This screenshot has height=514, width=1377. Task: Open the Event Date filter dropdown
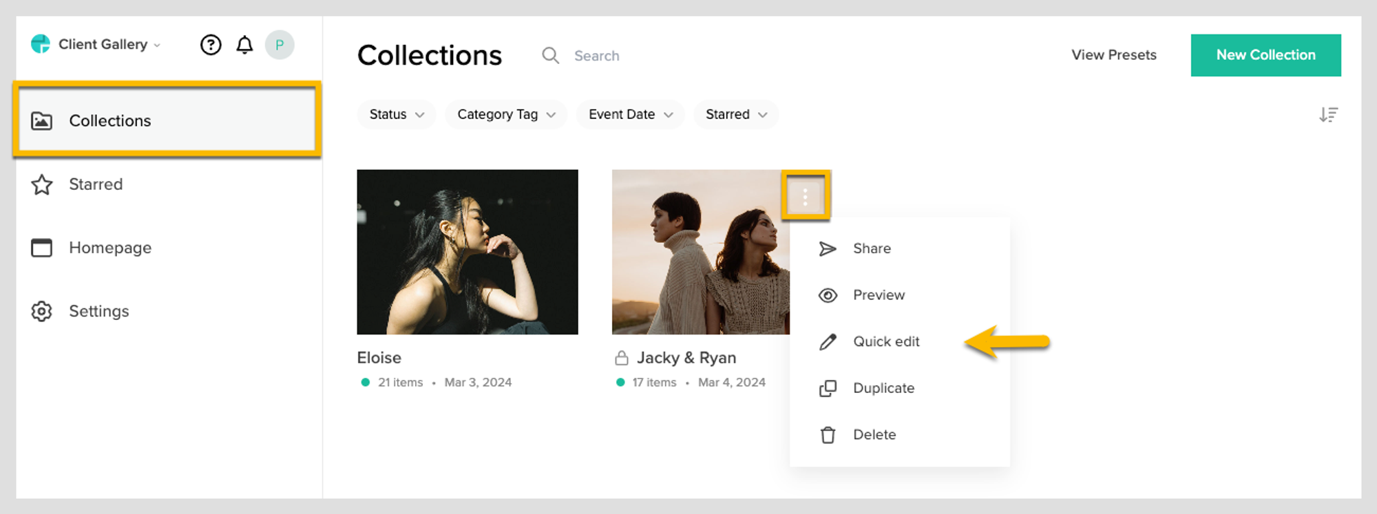630,115
